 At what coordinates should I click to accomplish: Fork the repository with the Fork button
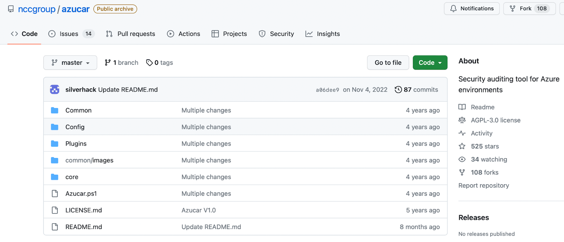[529, 8]
